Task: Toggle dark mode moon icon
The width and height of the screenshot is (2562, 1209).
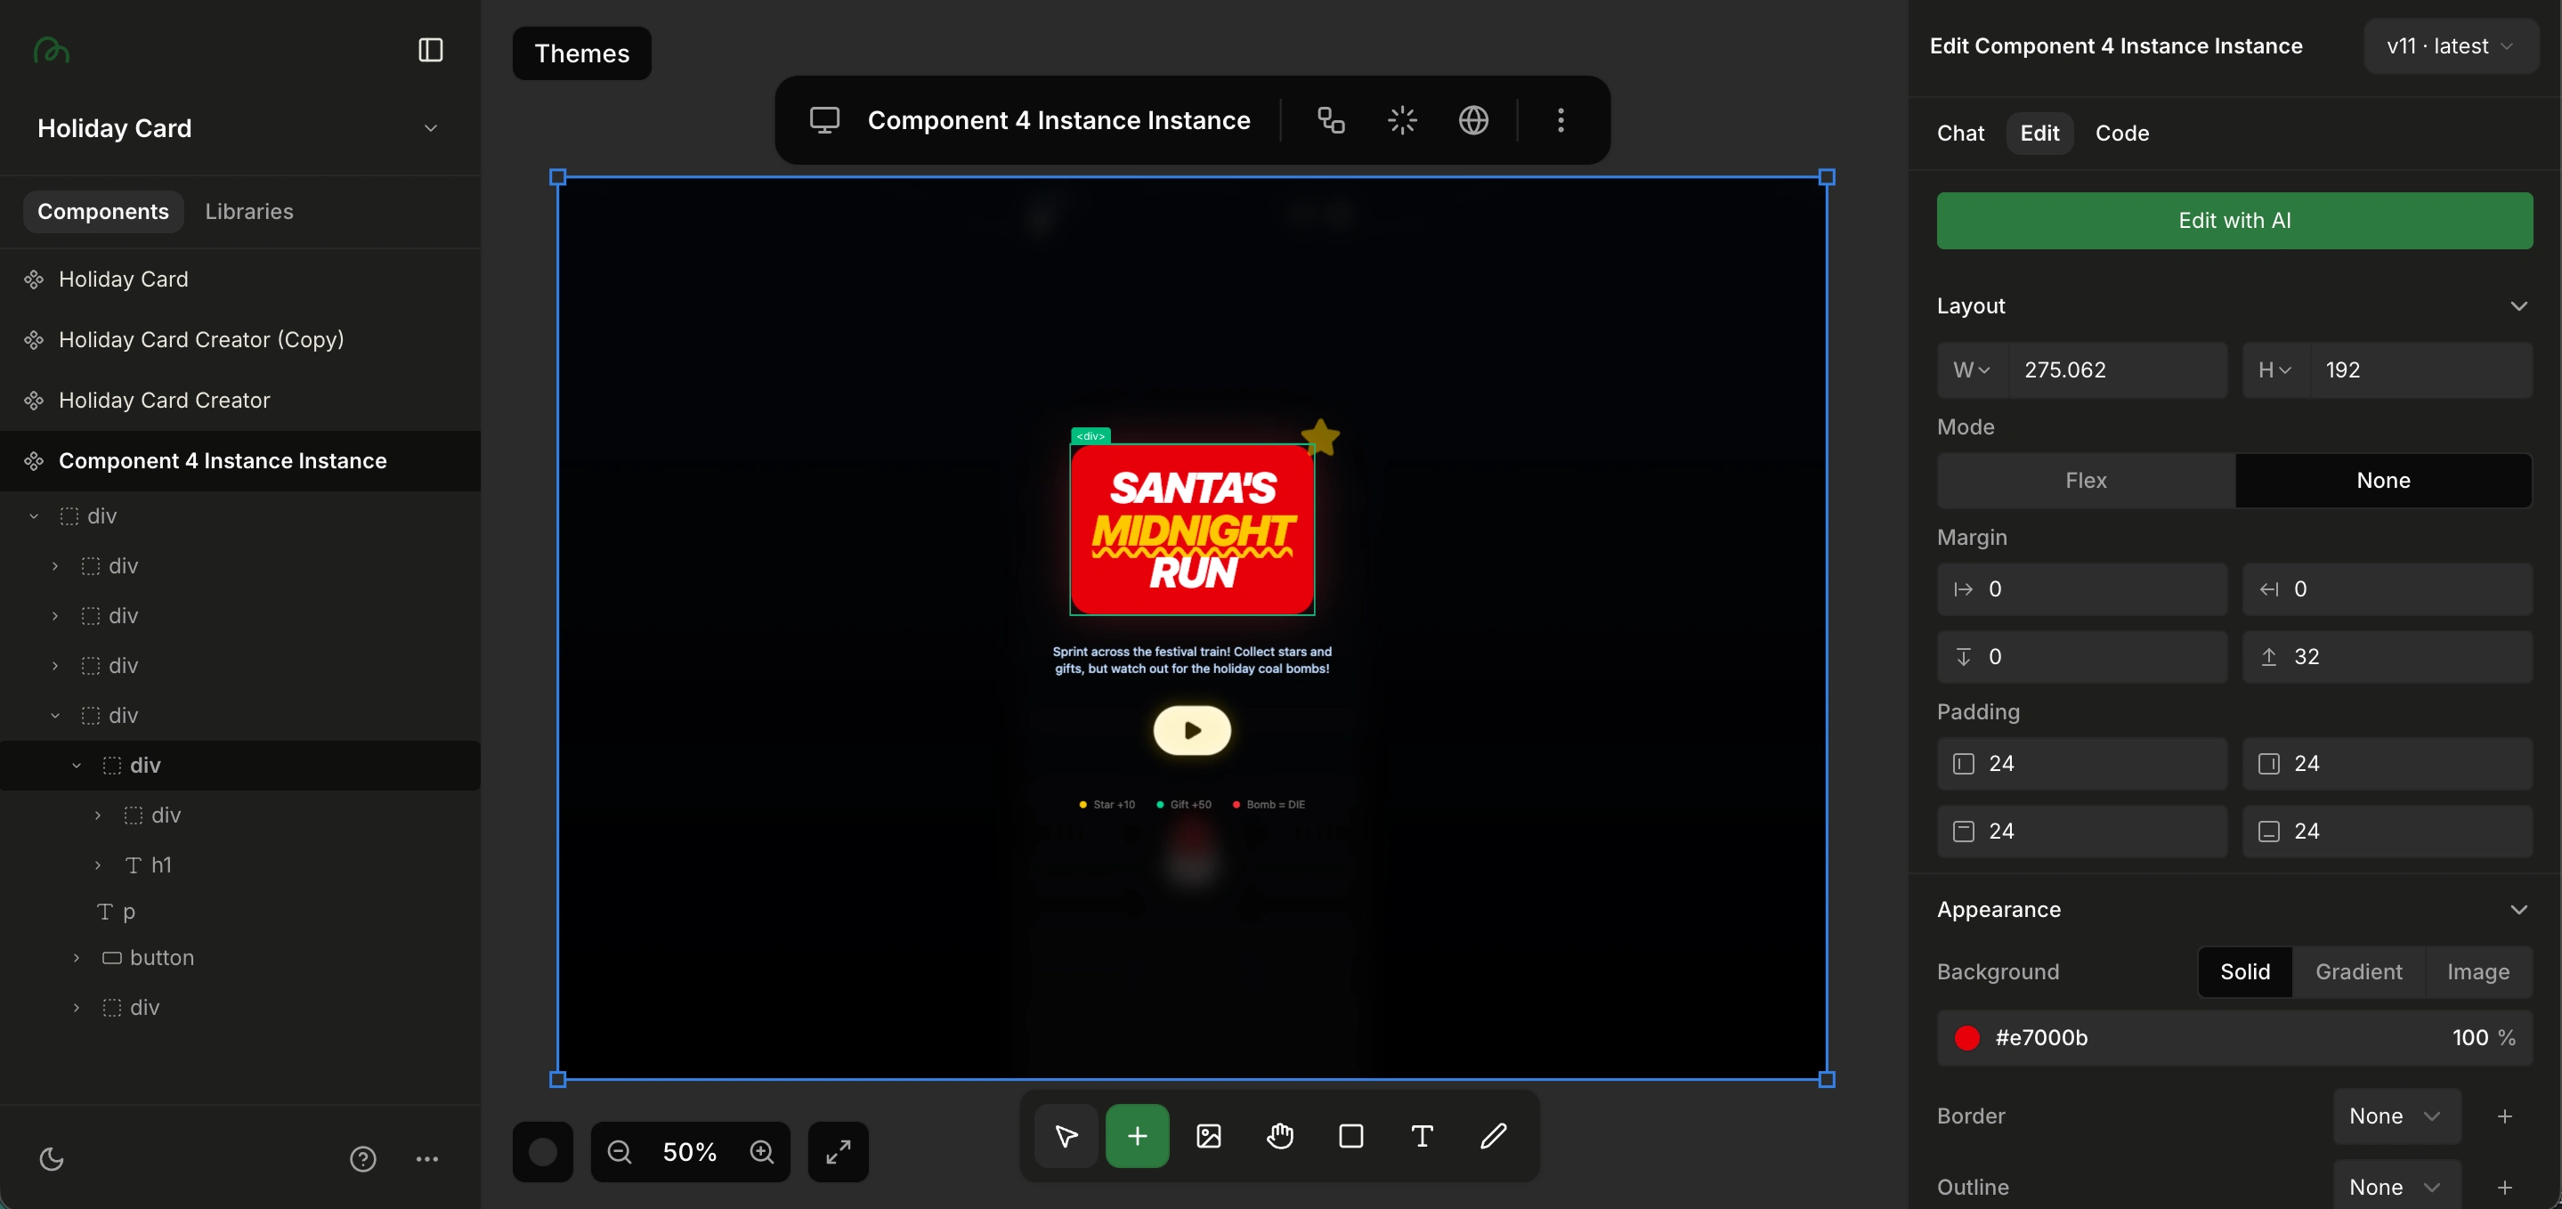Action: coord(52,1158)
